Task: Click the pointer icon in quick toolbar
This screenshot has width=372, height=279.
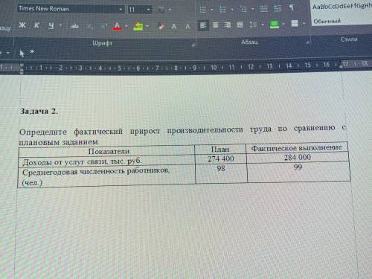Action: 22,53
